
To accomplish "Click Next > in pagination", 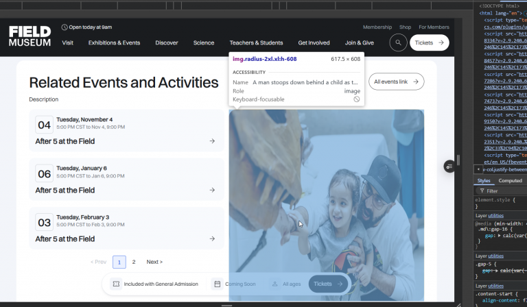I will point(154,262).
